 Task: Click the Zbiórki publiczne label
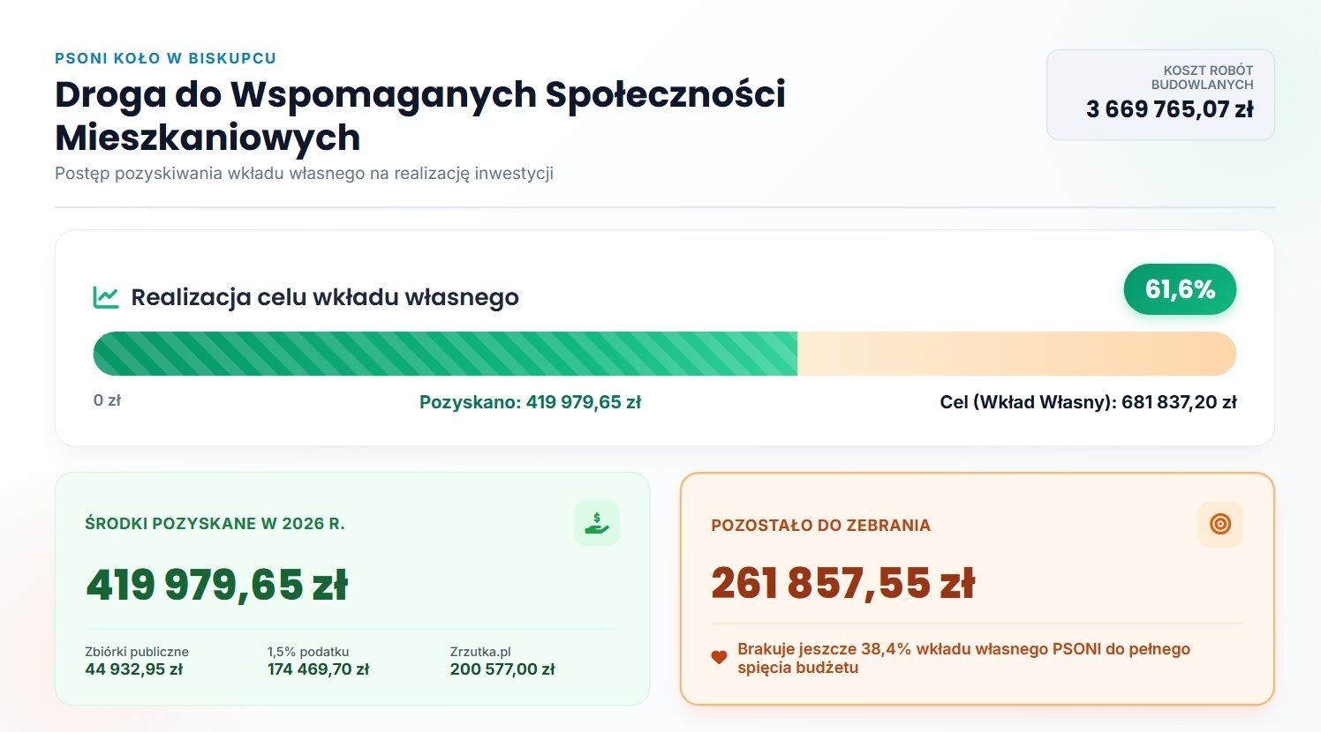(137, 652)
